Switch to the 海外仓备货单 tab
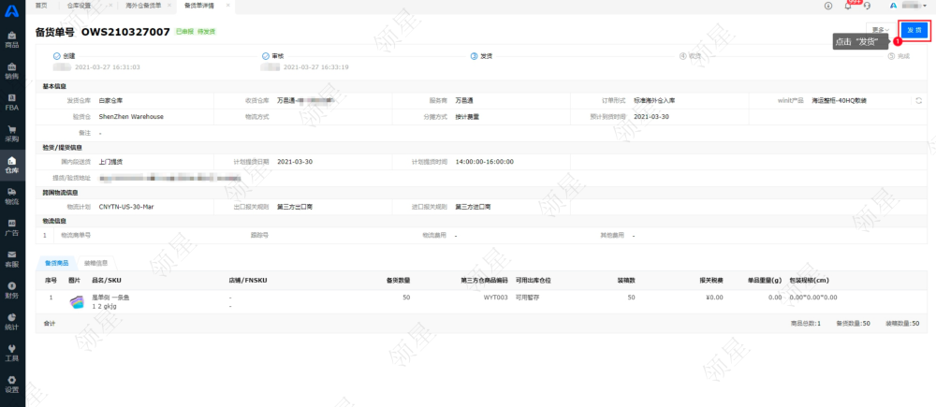 click(x=143, y=6)
